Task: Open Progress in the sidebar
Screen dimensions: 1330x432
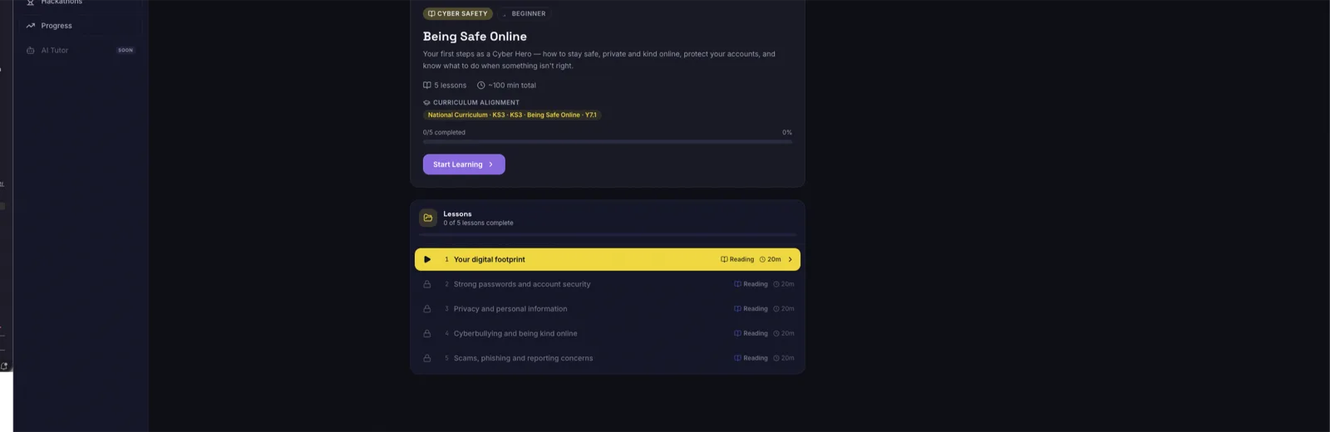Action: (x=81, y=26)
